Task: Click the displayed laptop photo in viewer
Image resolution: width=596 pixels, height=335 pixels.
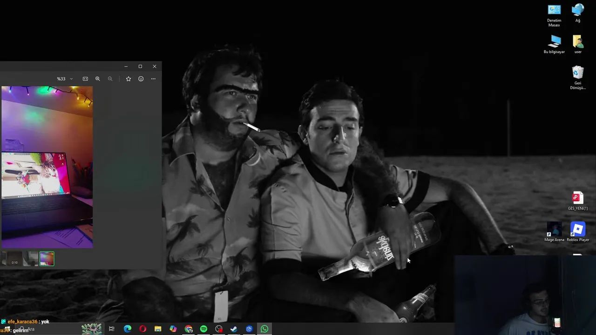Action: coord(47,167)
